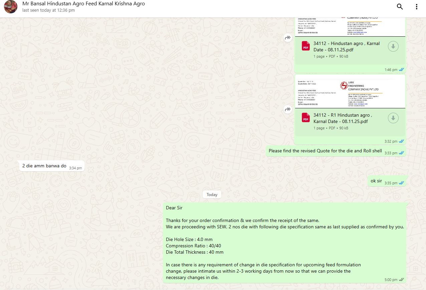Open contact info via Mr Bansal header name
Image resolution: width=426 pixels, height=290 pixels.
pyautogui.click(x=83, y=4)
